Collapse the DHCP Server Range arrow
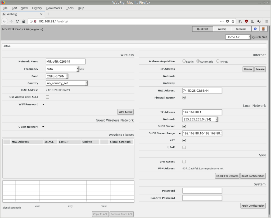Image resolution: width=271 pixels, height=218 pixels. pos(180,133)
